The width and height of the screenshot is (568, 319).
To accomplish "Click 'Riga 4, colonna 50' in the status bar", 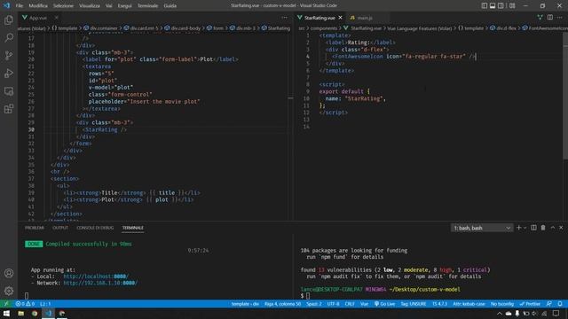I will pyautogui.click(x=282, y=304).
